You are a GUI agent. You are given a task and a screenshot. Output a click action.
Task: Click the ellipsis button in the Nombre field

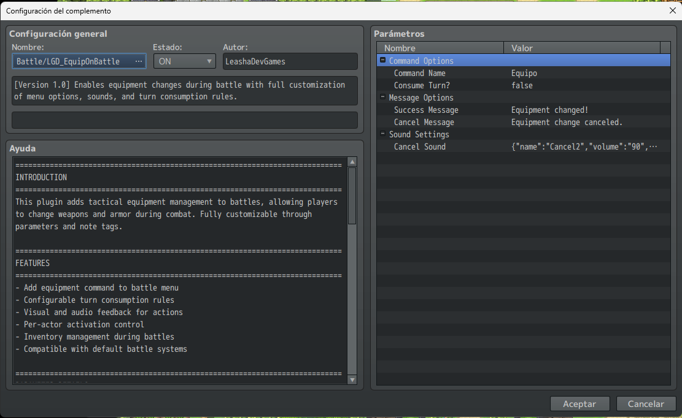coord(138,61)
